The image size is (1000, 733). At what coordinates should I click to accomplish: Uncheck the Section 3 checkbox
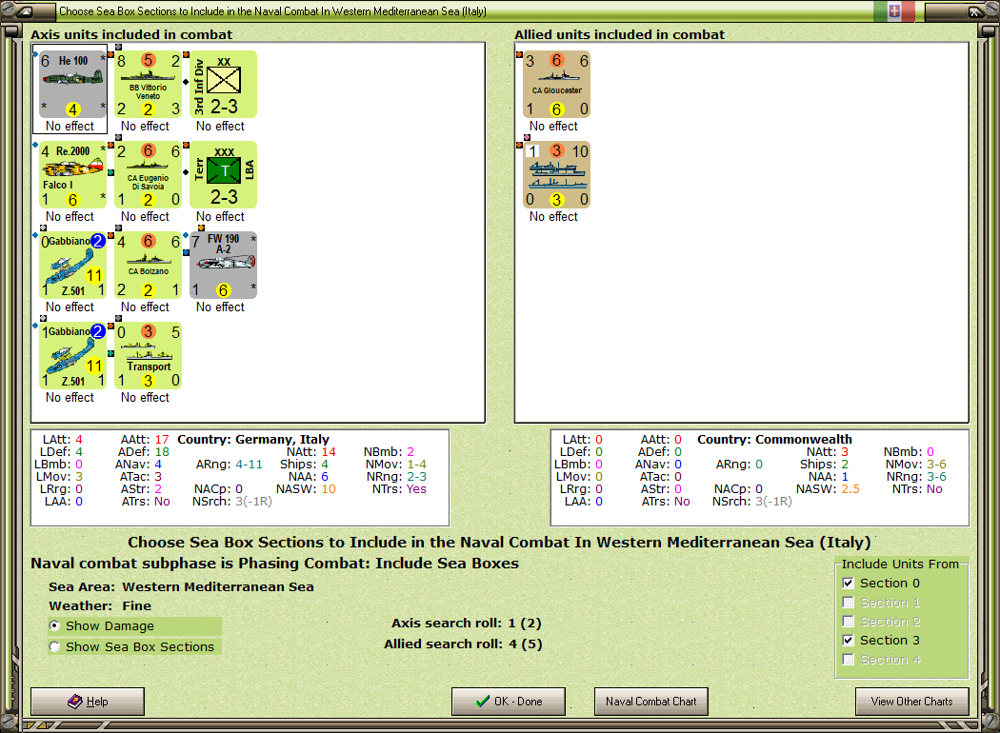click(849, 641)
